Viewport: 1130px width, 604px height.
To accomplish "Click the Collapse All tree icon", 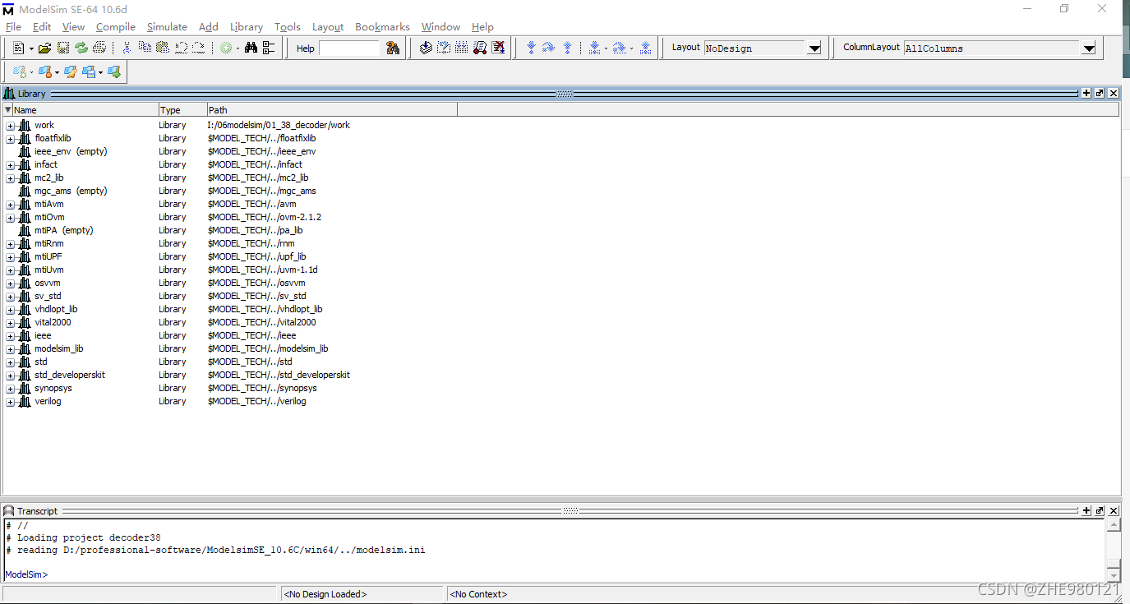I will (x=269, y=48).
